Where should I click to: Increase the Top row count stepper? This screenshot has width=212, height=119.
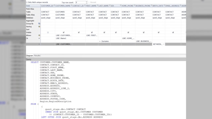click(86, 2)
